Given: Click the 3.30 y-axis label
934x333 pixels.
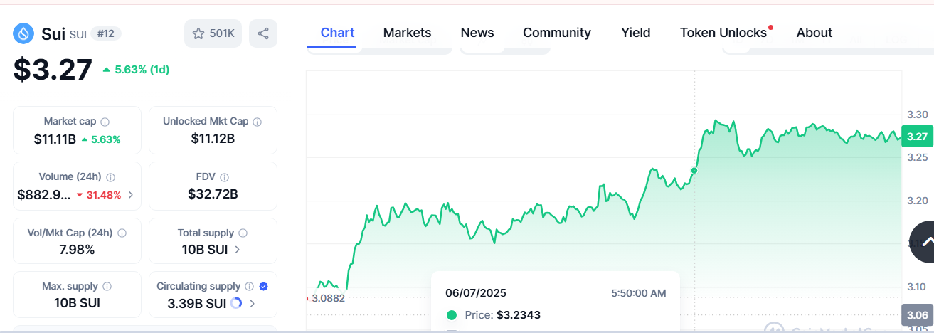Looking at the screenshot, I should [917, 115].
